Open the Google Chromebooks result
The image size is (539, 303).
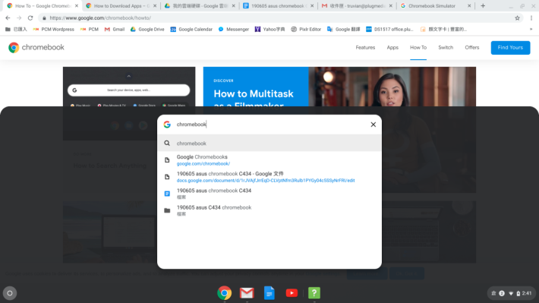click(269, 160)
